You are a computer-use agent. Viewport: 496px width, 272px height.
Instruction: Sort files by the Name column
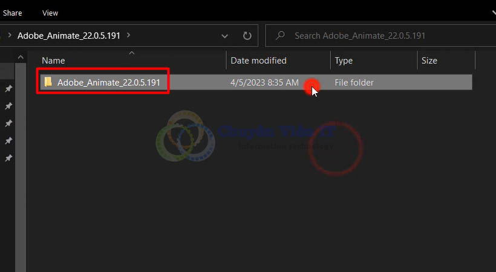53,60
